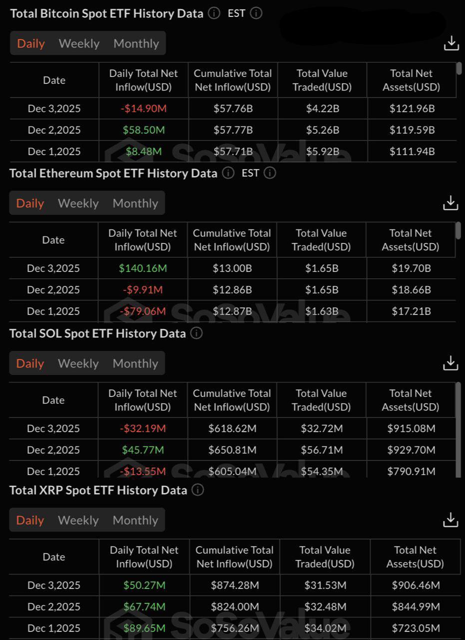Choose Monthly tab in XRP ETF section
Screen dimensions: 465x640
pos(135,520)
